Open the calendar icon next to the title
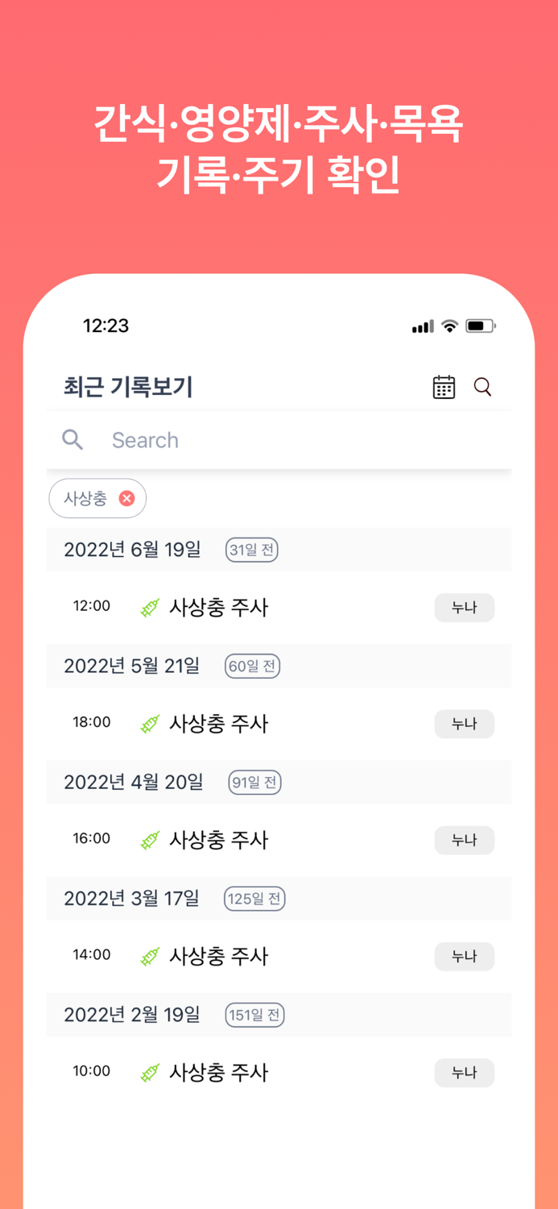This screenshot has width=558, height=1209. click(444, 387)
